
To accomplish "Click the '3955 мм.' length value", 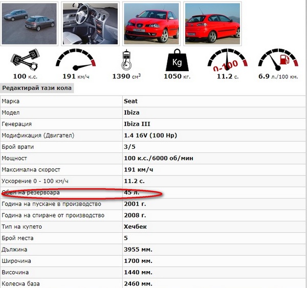I will point(138,250).
